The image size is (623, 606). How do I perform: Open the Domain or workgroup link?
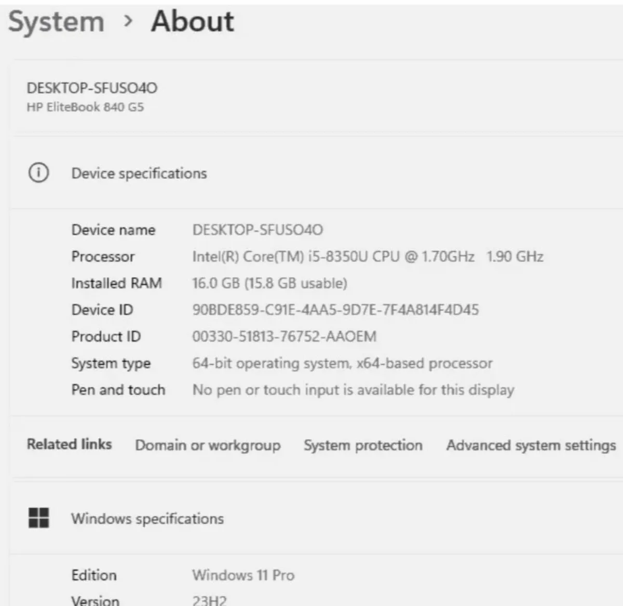point(208,445)
